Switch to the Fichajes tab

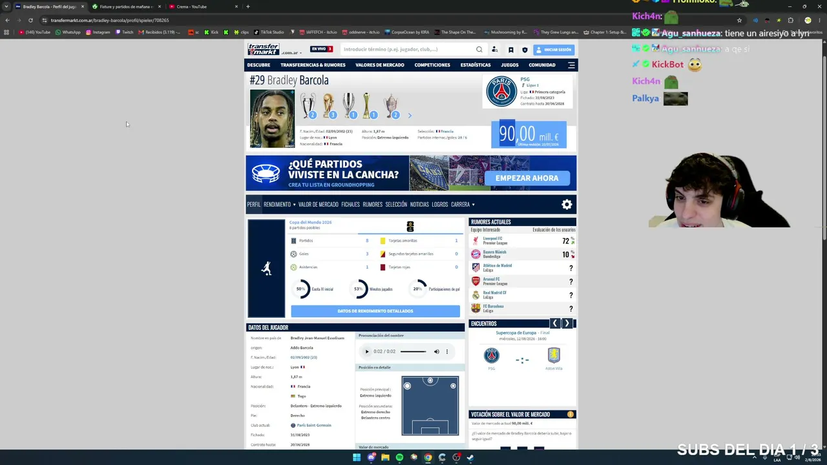[x=350, y=205]
